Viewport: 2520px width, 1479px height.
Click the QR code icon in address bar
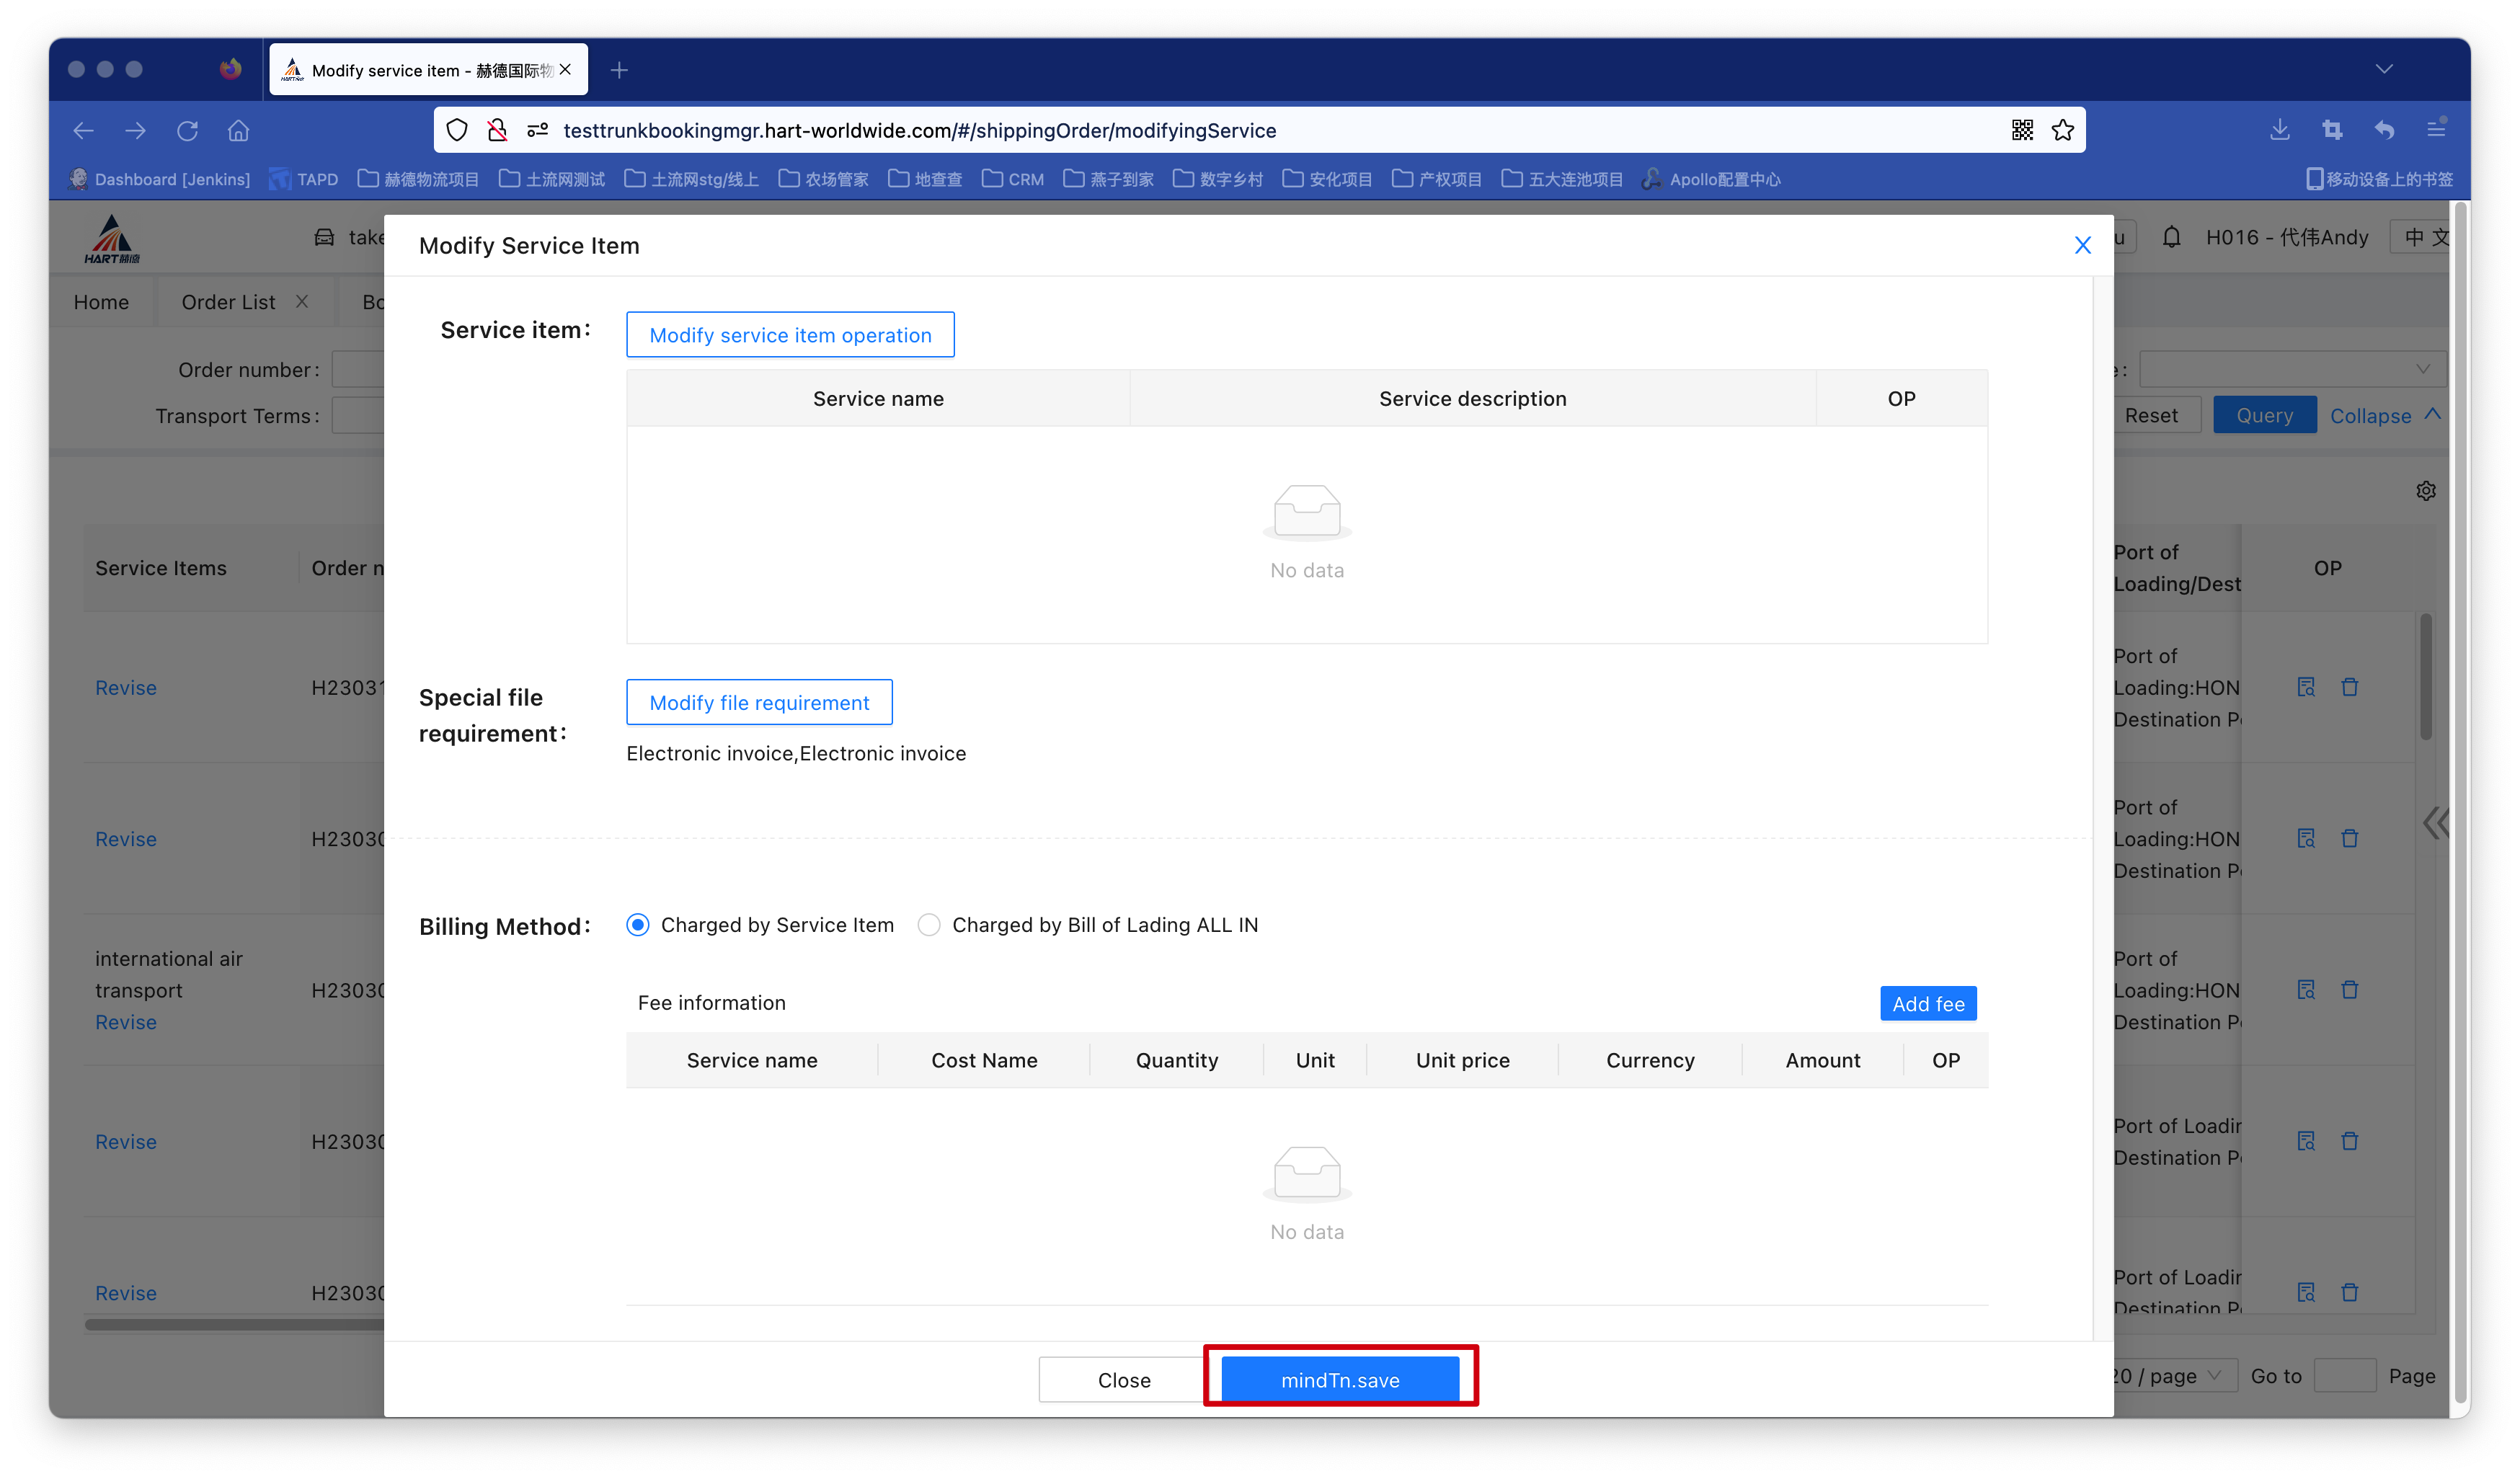(2022, 130)
